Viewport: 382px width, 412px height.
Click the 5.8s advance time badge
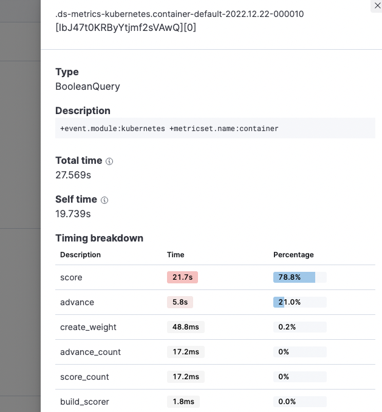[x=180, y=302]
